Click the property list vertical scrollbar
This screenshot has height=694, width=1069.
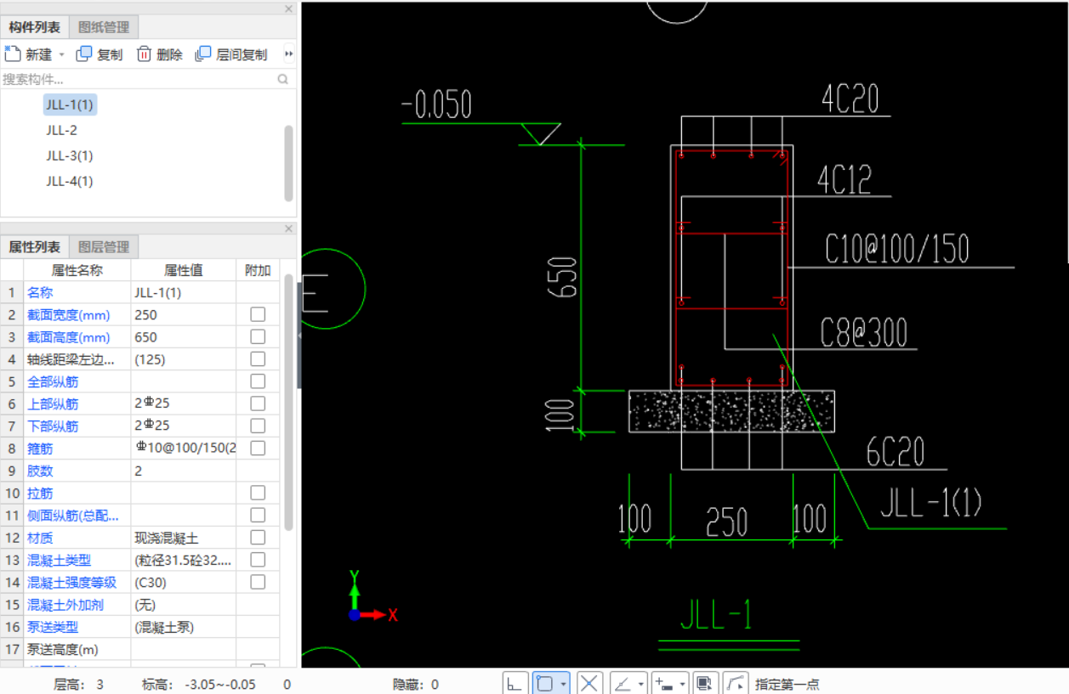289,401
